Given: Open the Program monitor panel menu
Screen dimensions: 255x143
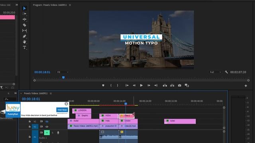Looking at the screenshot, I should pos(70,5).
